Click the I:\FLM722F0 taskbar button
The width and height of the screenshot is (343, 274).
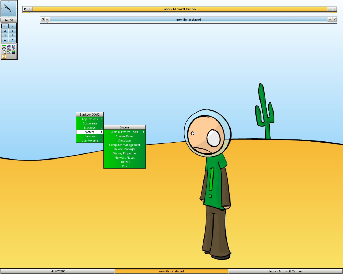pos(57,271)
